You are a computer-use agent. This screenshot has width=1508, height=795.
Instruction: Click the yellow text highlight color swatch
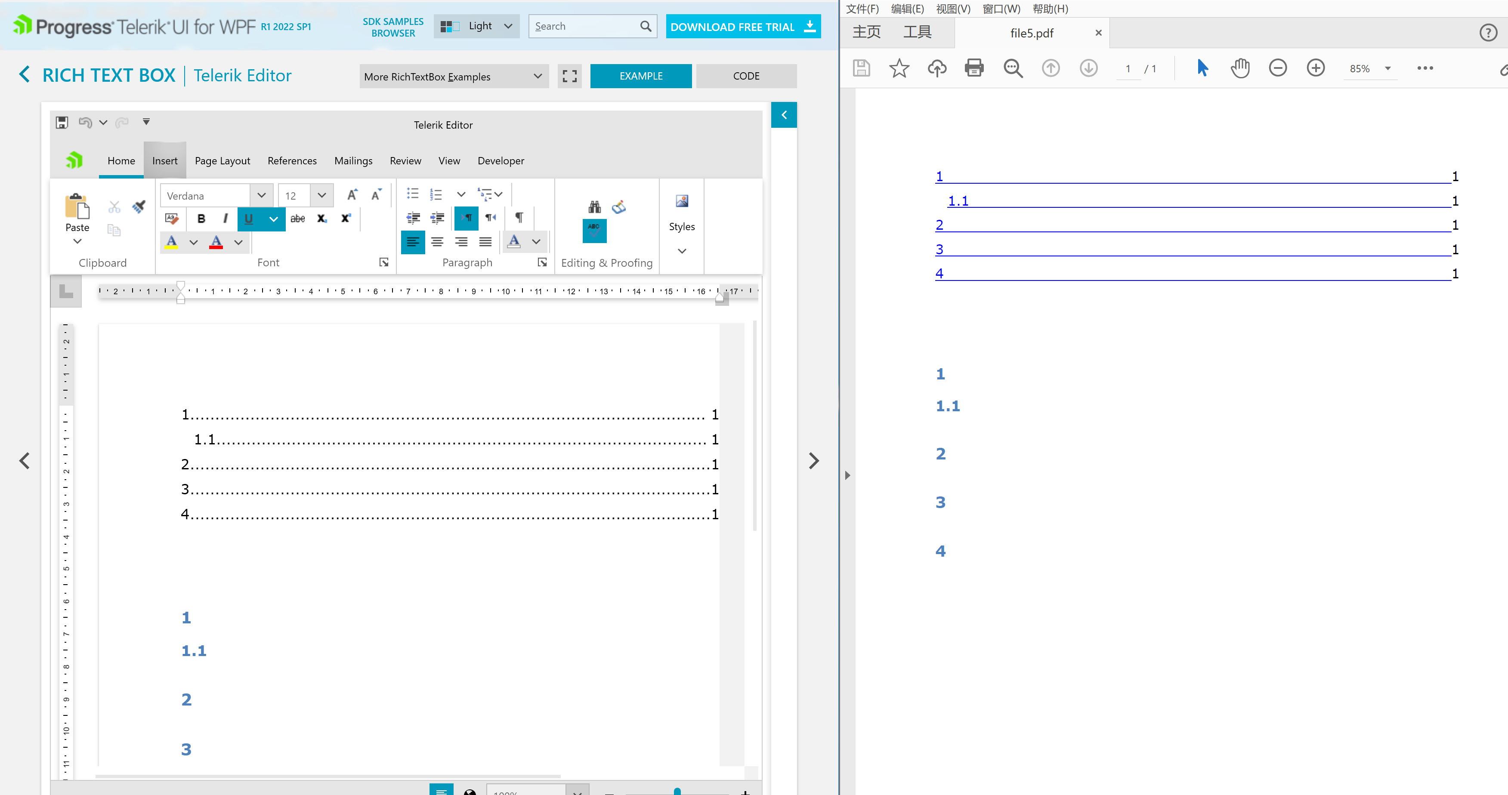coord(172,242)
